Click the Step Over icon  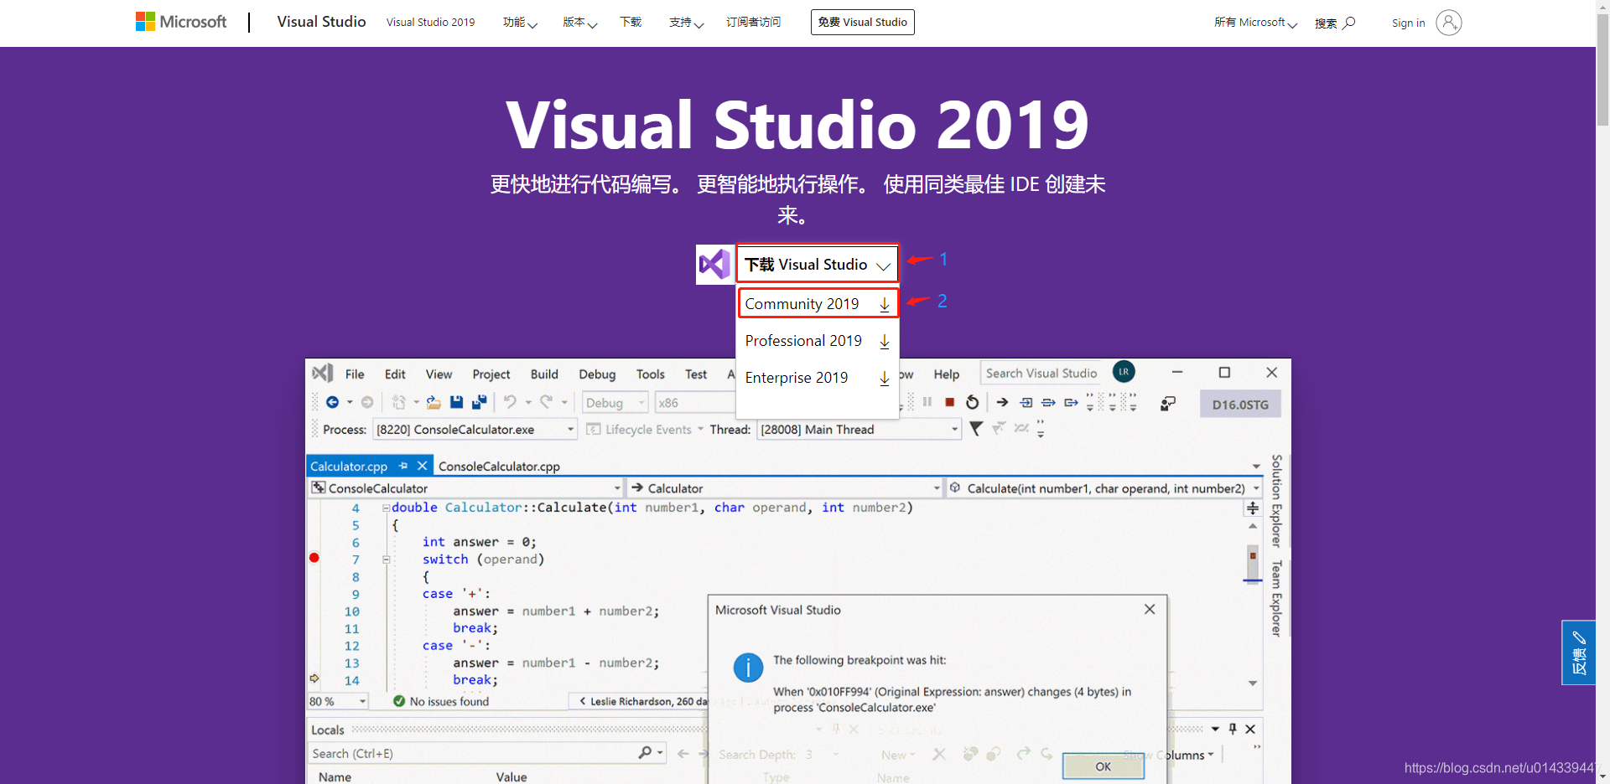[x=1048, y=403]
